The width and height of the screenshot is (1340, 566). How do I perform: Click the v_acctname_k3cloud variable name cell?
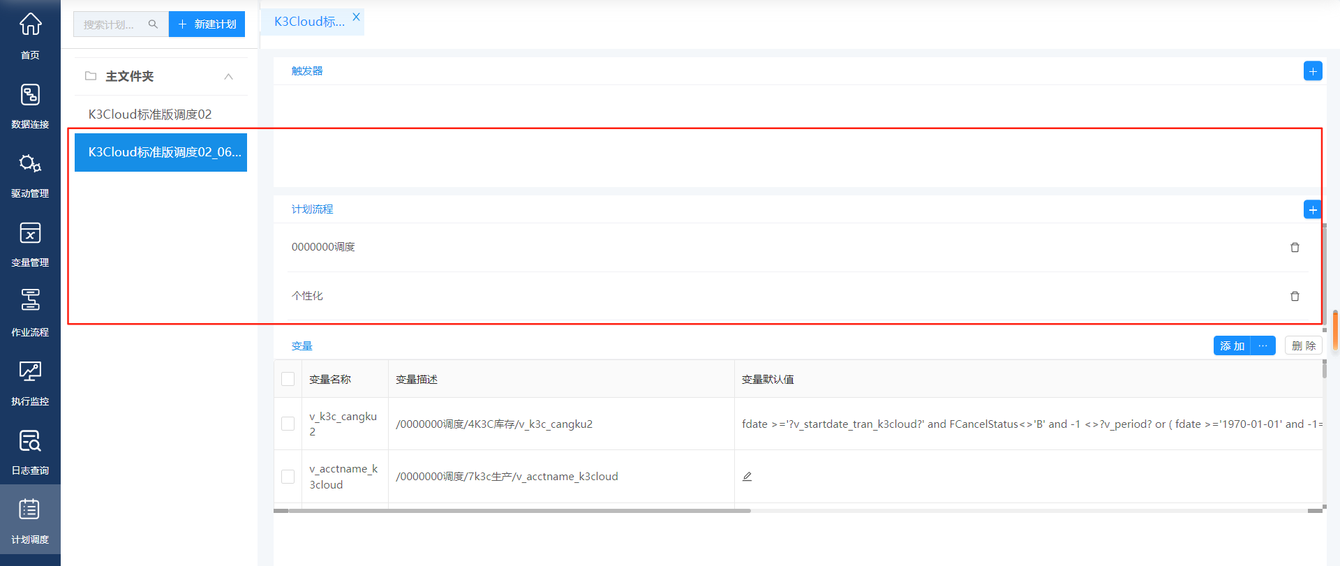pos(343,477)
